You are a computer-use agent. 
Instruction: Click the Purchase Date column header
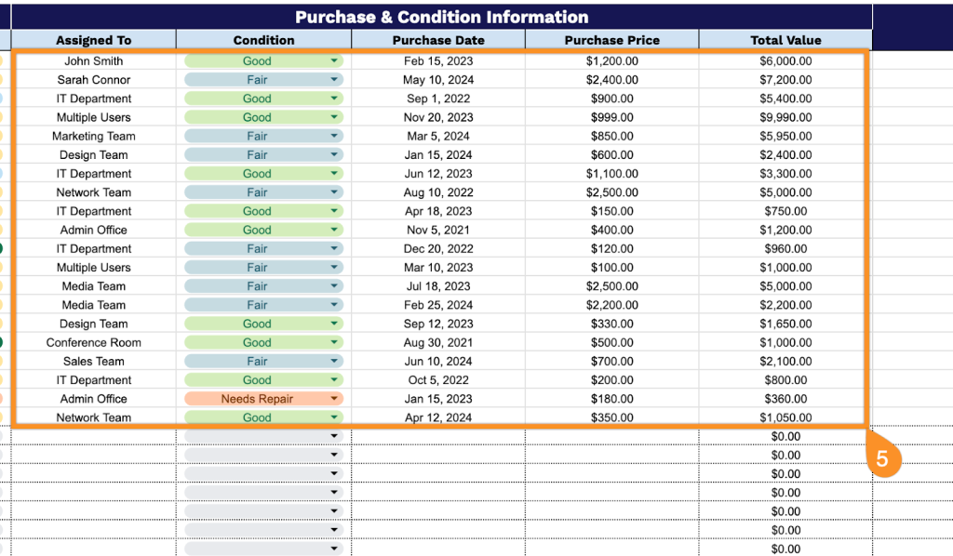[438, 40]
